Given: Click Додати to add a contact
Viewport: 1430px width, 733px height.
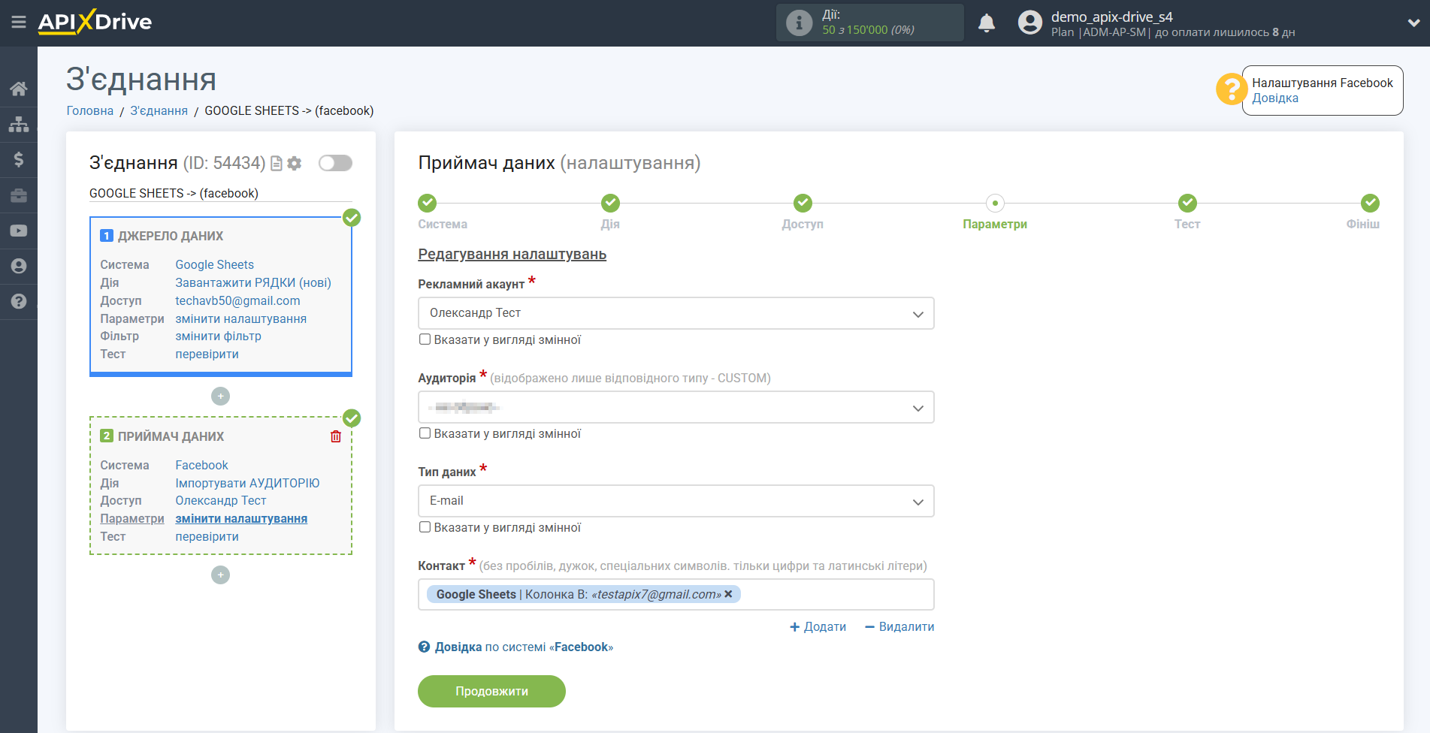Looking at the screenshot, I should (x=818, y=626).
